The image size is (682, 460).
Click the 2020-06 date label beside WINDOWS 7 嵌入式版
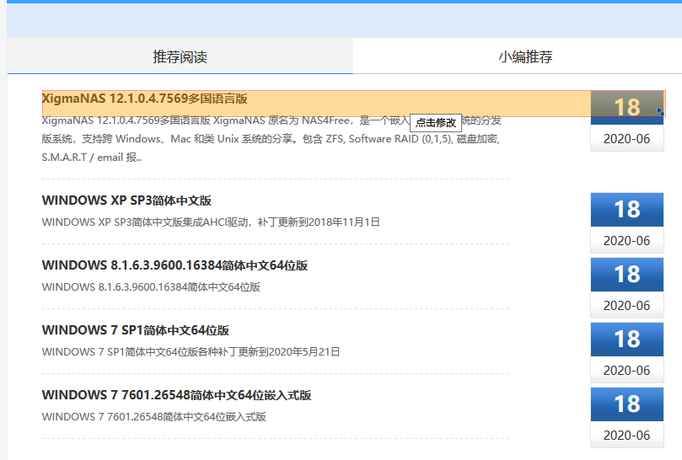click(626, 436)
